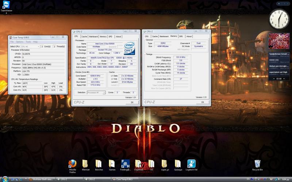This screenshot has width=292, height=182.
Task: Open the Benches desktop folder
Action: tap(99, 165)
